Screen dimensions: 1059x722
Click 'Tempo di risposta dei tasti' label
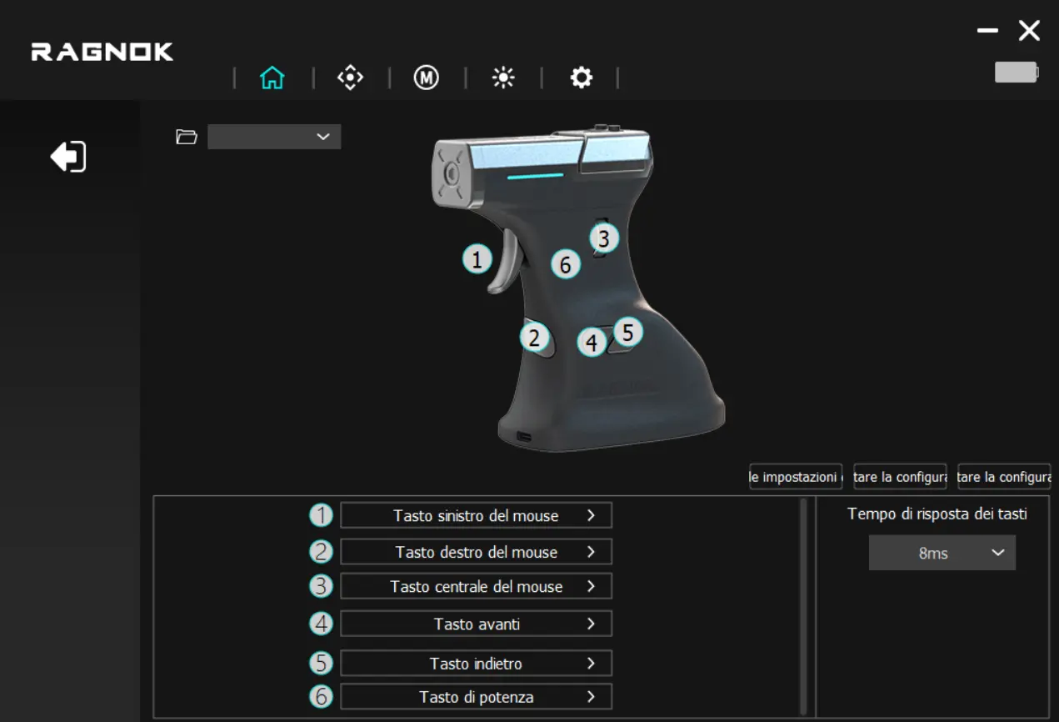pos(937,514)
